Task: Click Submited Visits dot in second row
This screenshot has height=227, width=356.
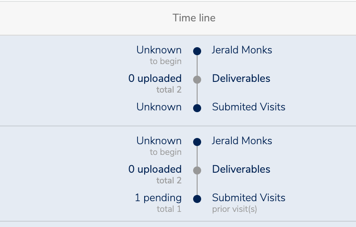Action: [197, 199]
